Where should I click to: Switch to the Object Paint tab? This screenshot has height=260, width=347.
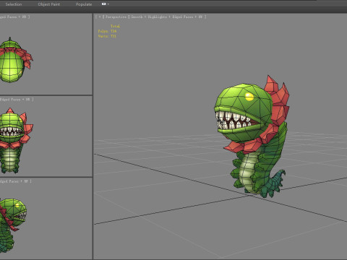49,4
